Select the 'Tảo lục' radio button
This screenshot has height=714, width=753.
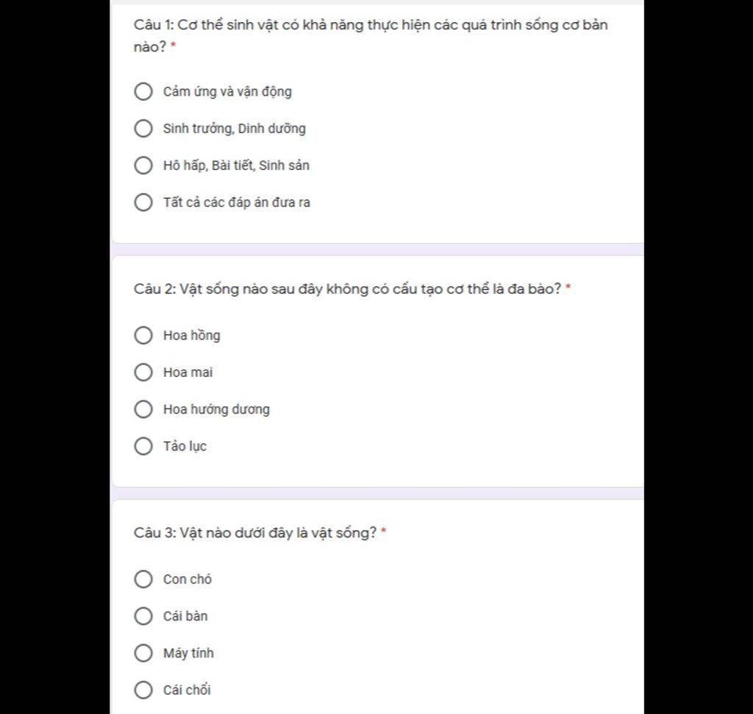click(143, 446)
